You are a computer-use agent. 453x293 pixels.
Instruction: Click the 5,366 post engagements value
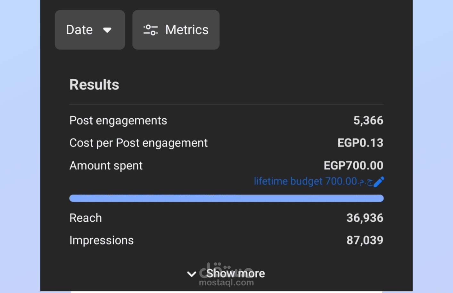tap(368, 121)
